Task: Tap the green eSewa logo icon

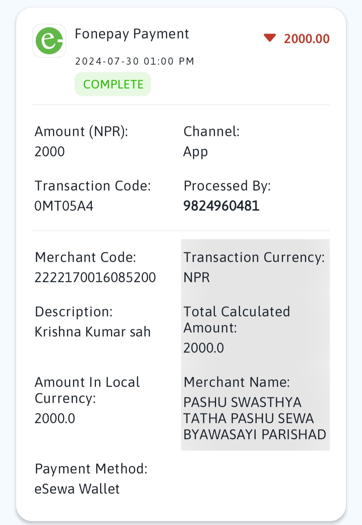Action: click(x=49, y=41)
